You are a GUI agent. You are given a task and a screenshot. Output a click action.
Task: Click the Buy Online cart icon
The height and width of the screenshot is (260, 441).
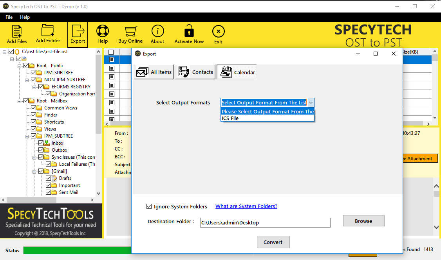click(x=130, y=31)
